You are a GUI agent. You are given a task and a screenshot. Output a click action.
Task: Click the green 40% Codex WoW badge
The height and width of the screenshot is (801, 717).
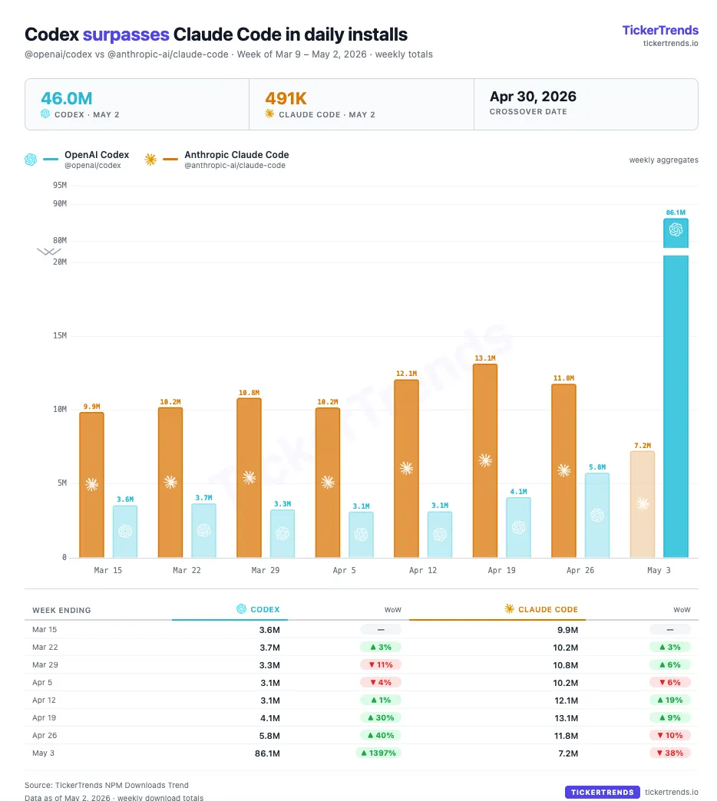point(381,735)
